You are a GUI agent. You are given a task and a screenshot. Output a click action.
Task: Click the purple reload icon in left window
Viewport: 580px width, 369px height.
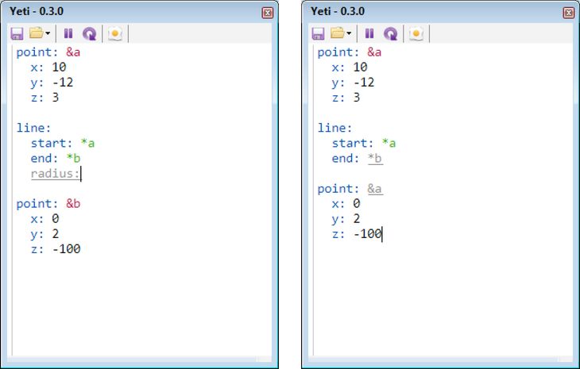pos(89,33)
